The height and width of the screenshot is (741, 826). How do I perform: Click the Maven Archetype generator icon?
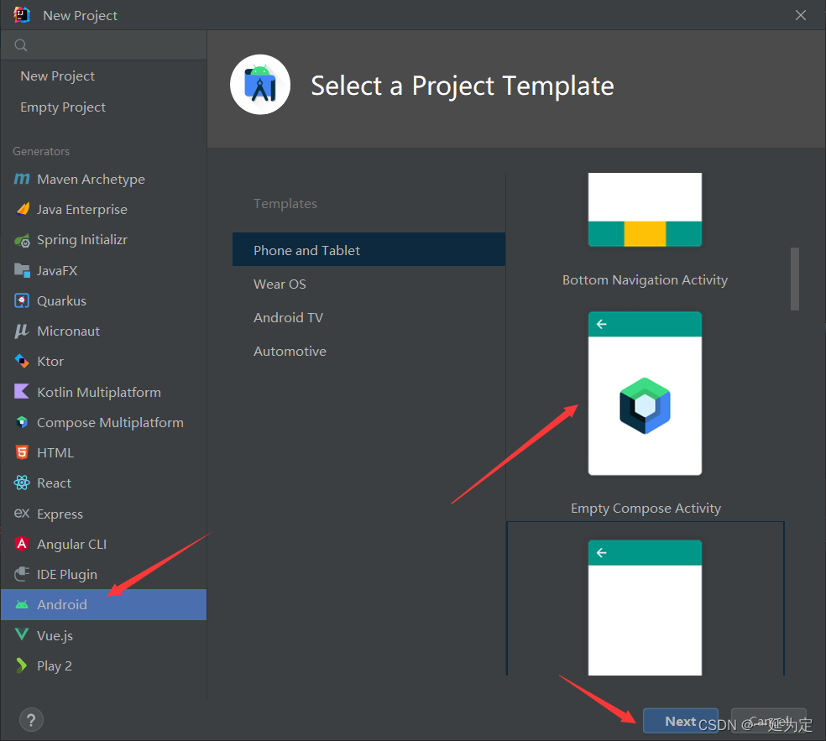click(22, 180)
